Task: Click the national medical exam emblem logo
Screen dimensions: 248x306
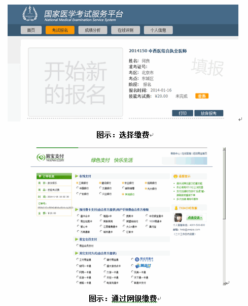Action: pos(30,13)
